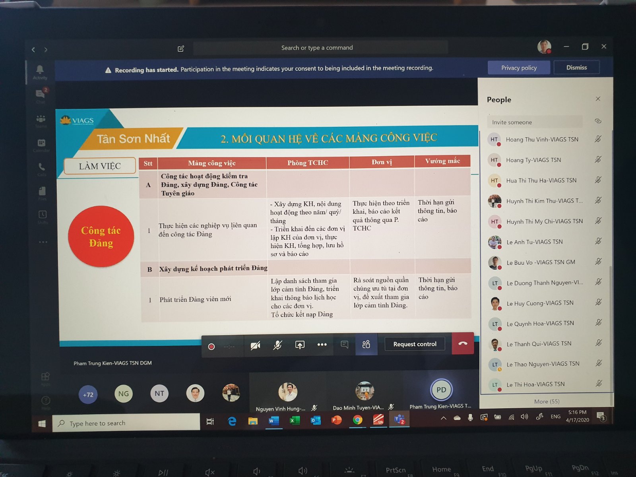Open the Shifts icon in the sidebar
Image resolution: width=636 pixels, height=477 pixels.
43,217
